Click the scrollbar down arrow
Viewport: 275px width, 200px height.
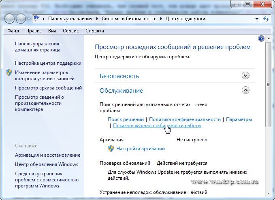tap(269, 194)
